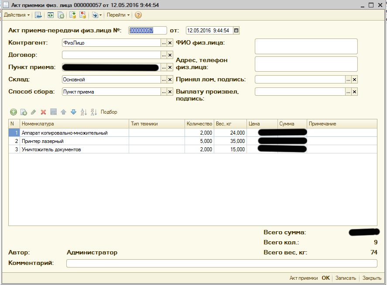This screenshot has height=285, width=387.
Task: Click the refresh icon in top toolbar
Action: click(51, 15)
